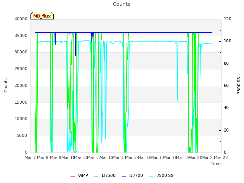Click the Mar 13 date label

[107, 157]
